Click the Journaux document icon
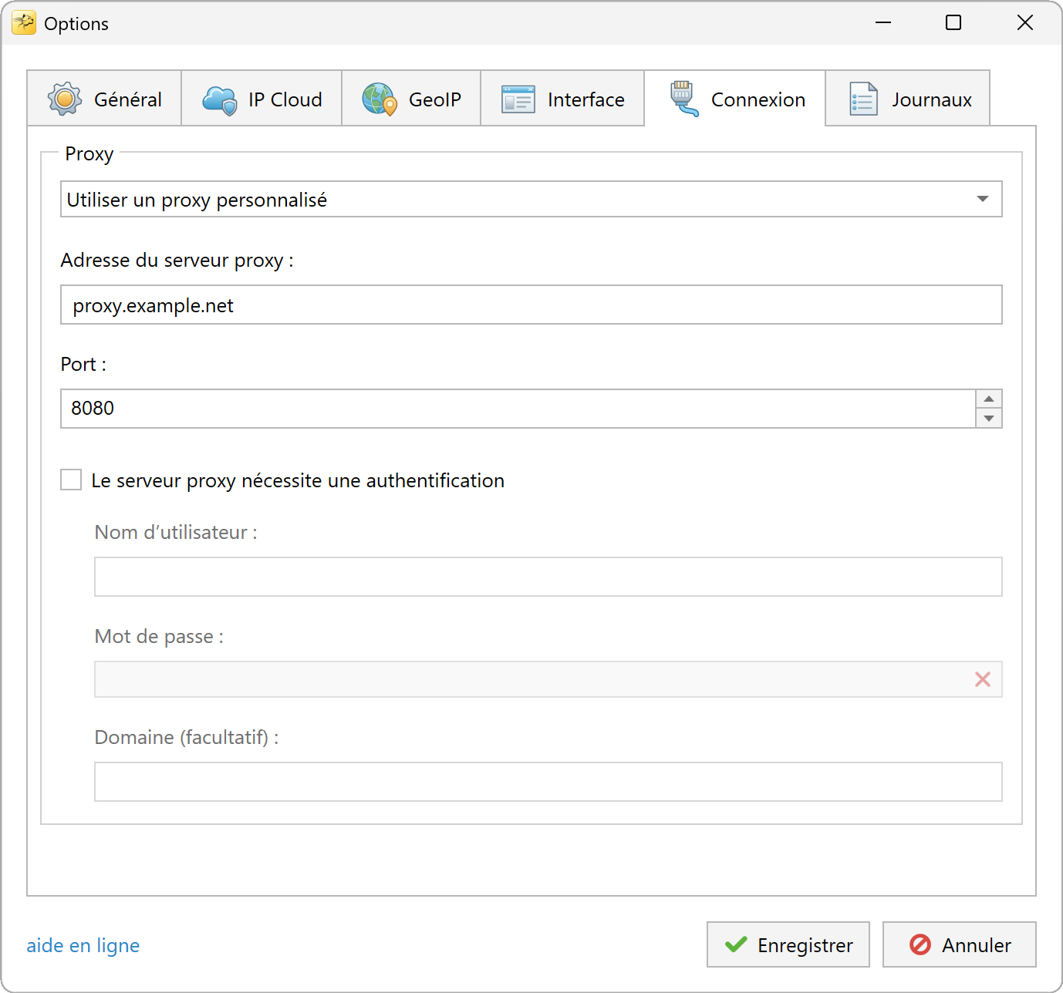This screenshot has height=993, width=1063. coord(863,99)
